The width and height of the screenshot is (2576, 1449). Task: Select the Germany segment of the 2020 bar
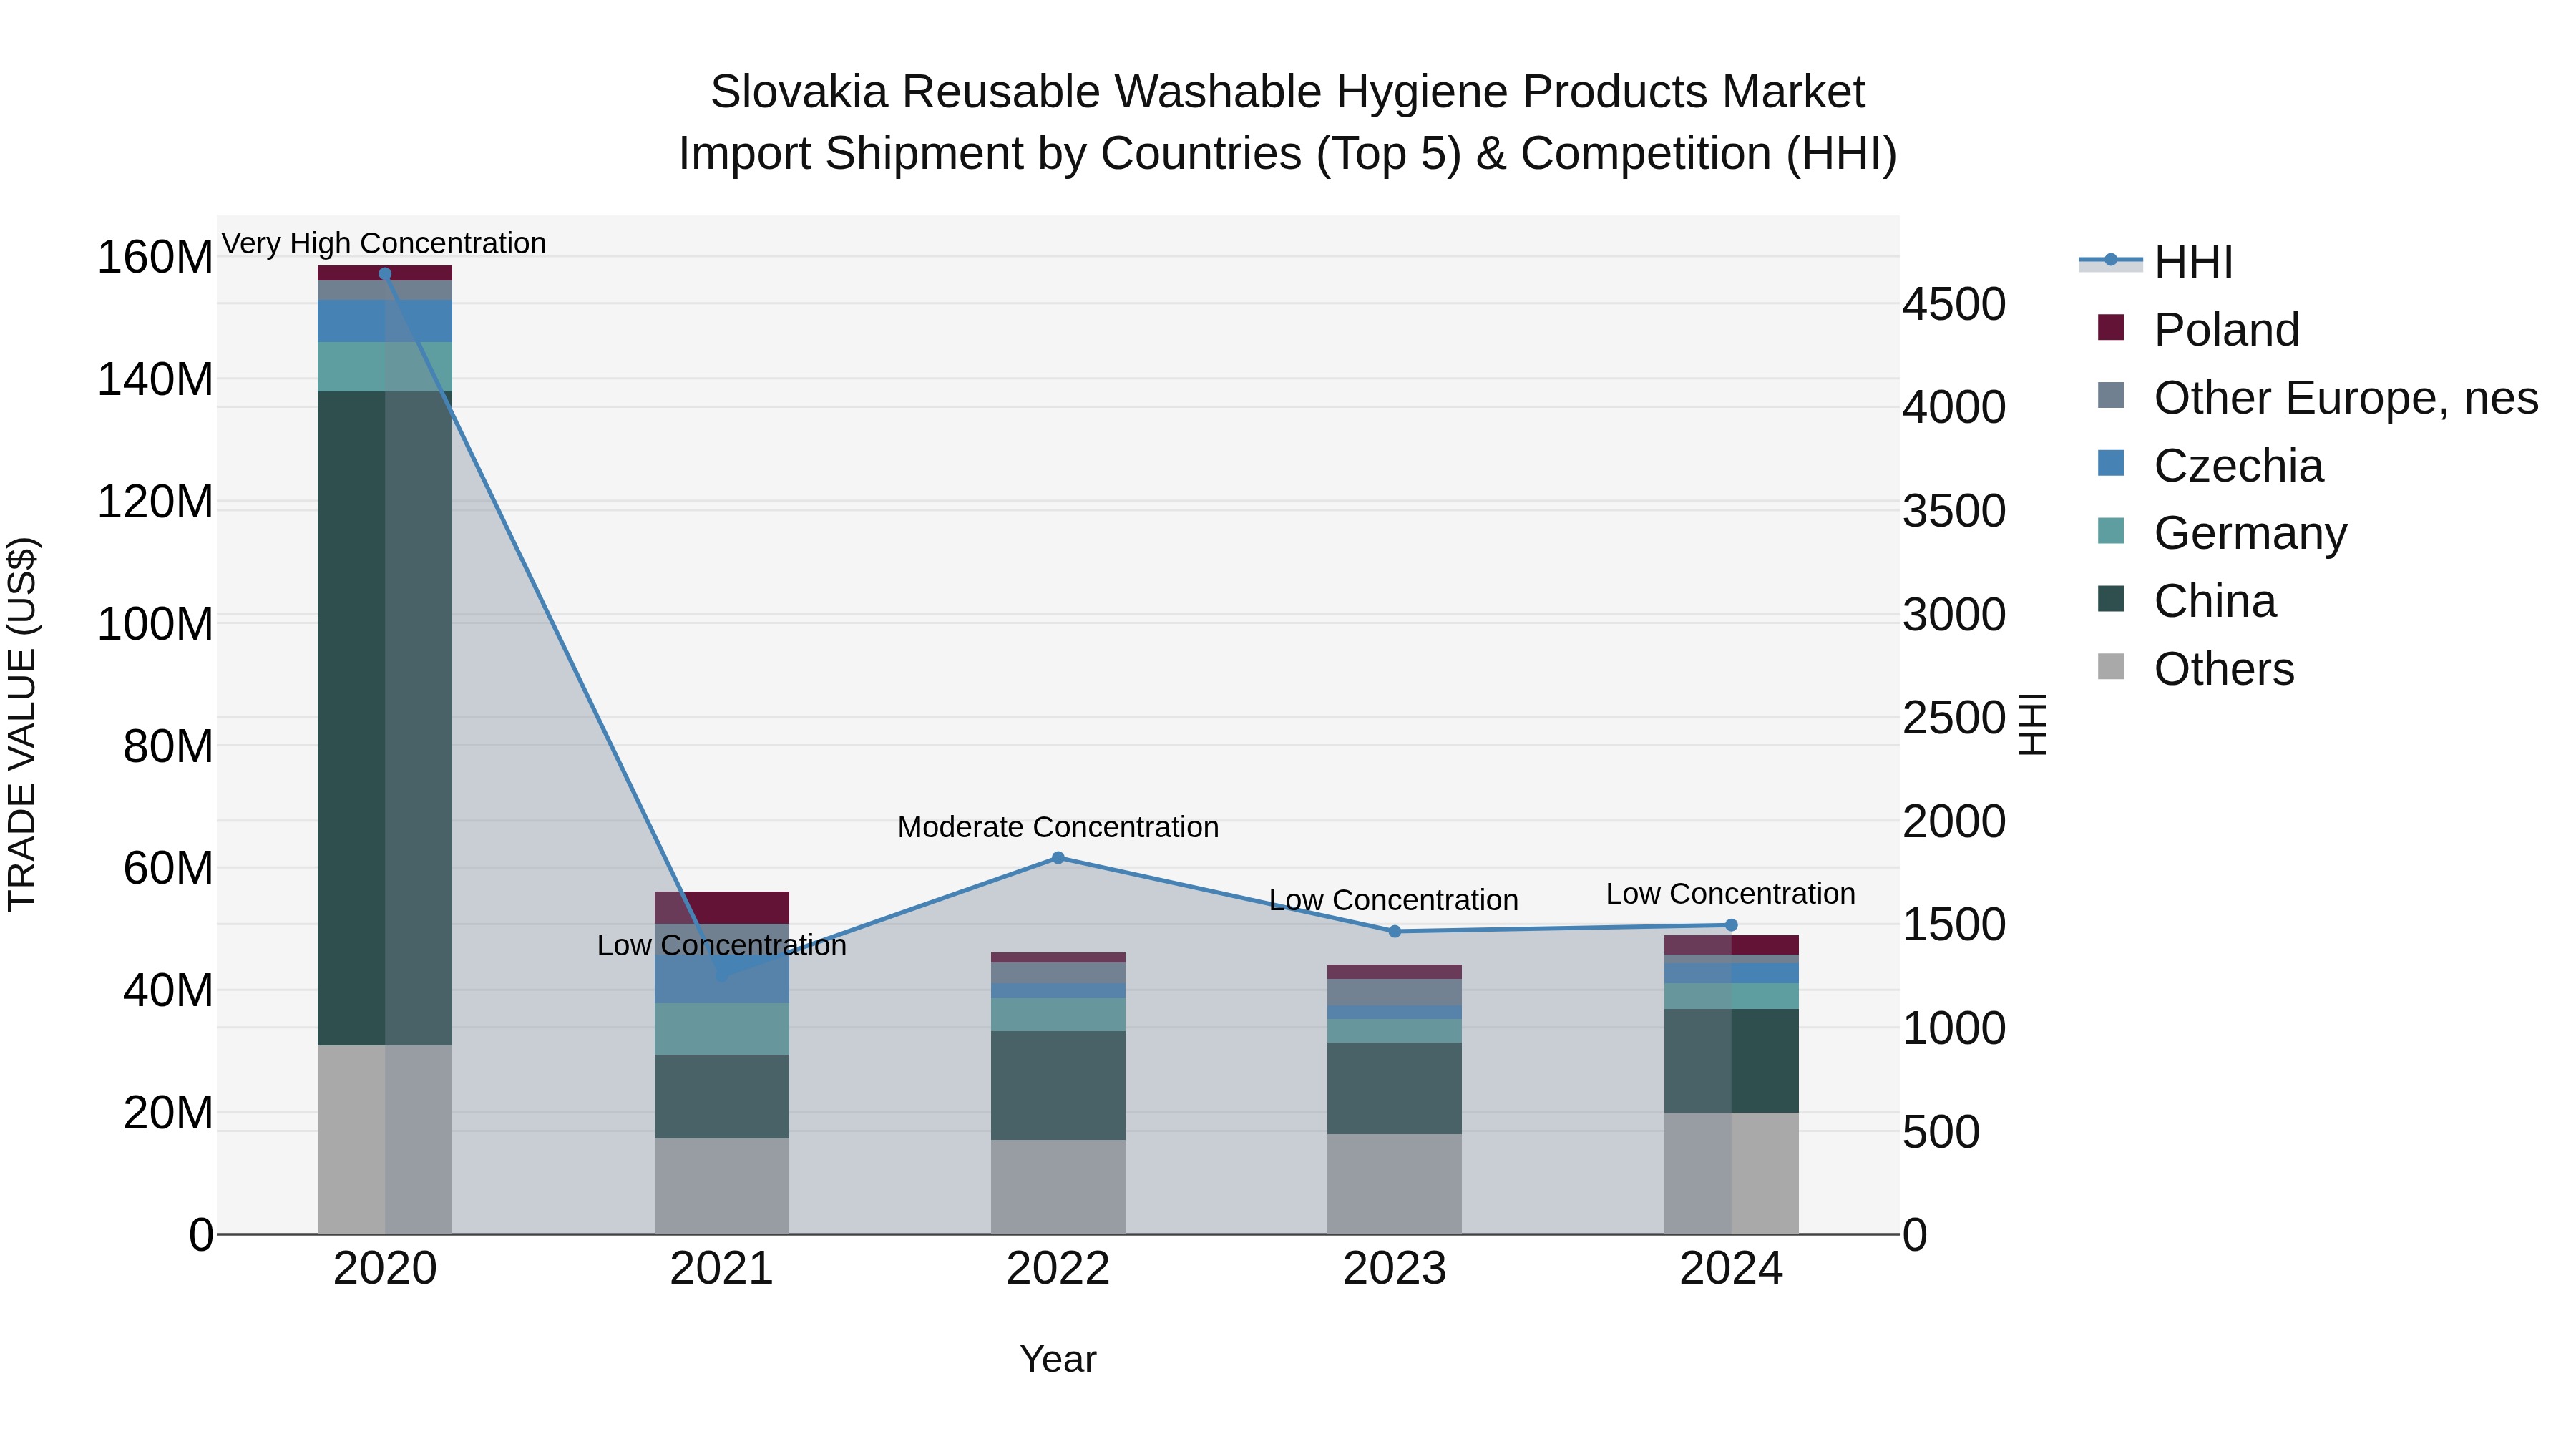[x=385, y=367]
